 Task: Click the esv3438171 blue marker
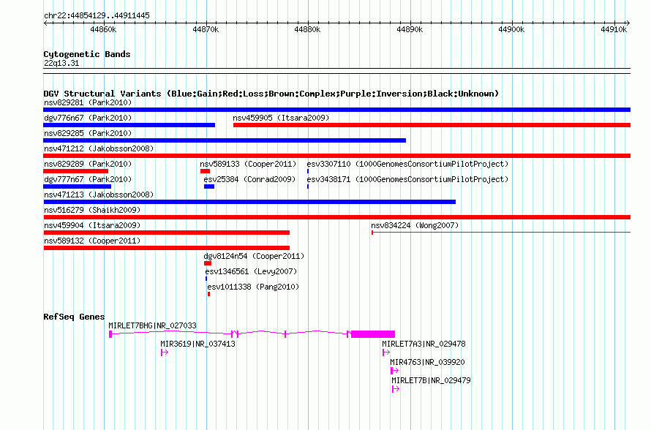308,186
